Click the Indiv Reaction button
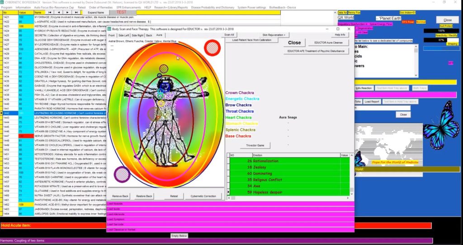This screenshot has height=245, width=463. 364,88
